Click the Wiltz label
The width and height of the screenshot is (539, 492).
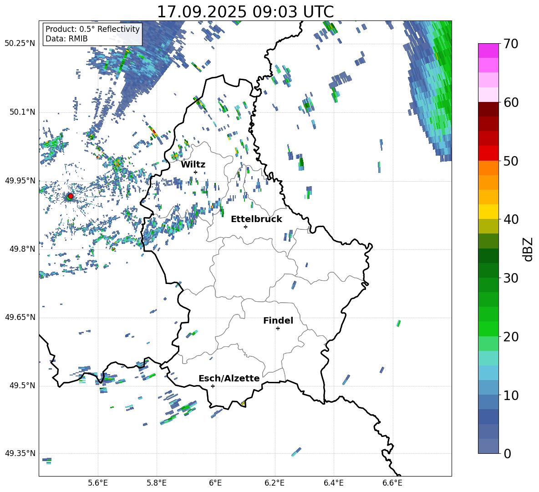pos(193,165)
